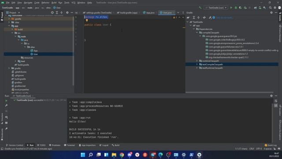Open the Refactor menu

coord(45,3)
